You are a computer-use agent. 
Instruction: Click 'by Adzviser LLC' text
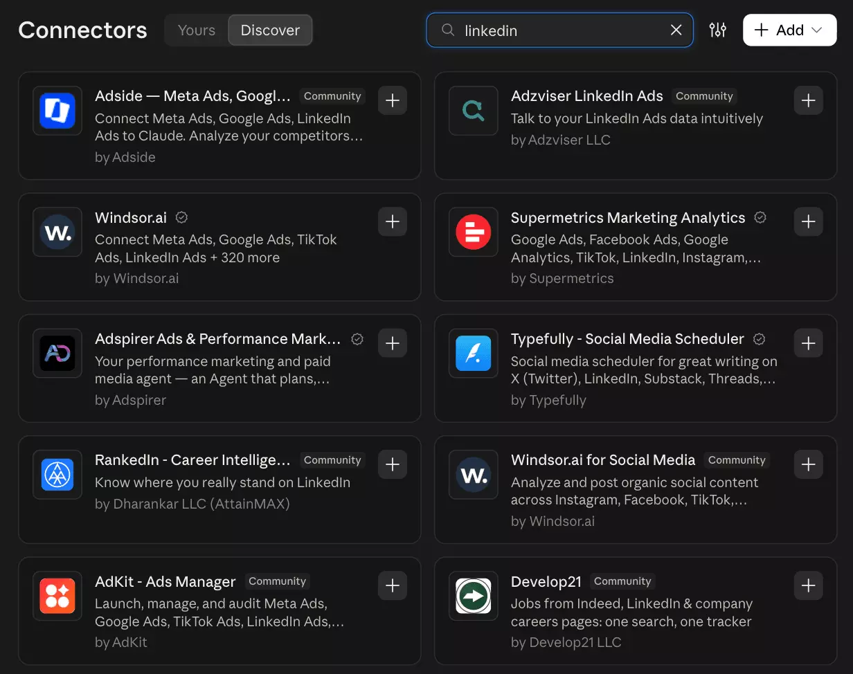click(x=561, y=140)
